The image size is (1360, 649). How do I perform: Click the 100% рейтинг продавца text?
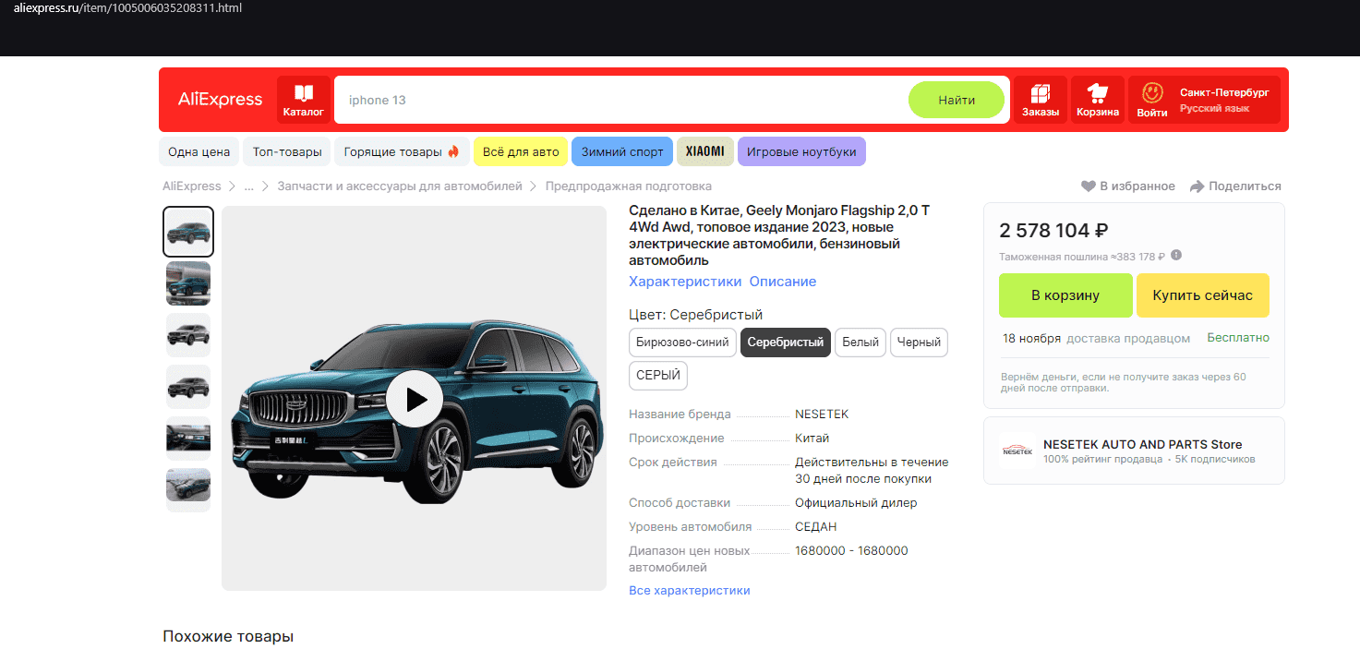click(x=1102, y=459)
